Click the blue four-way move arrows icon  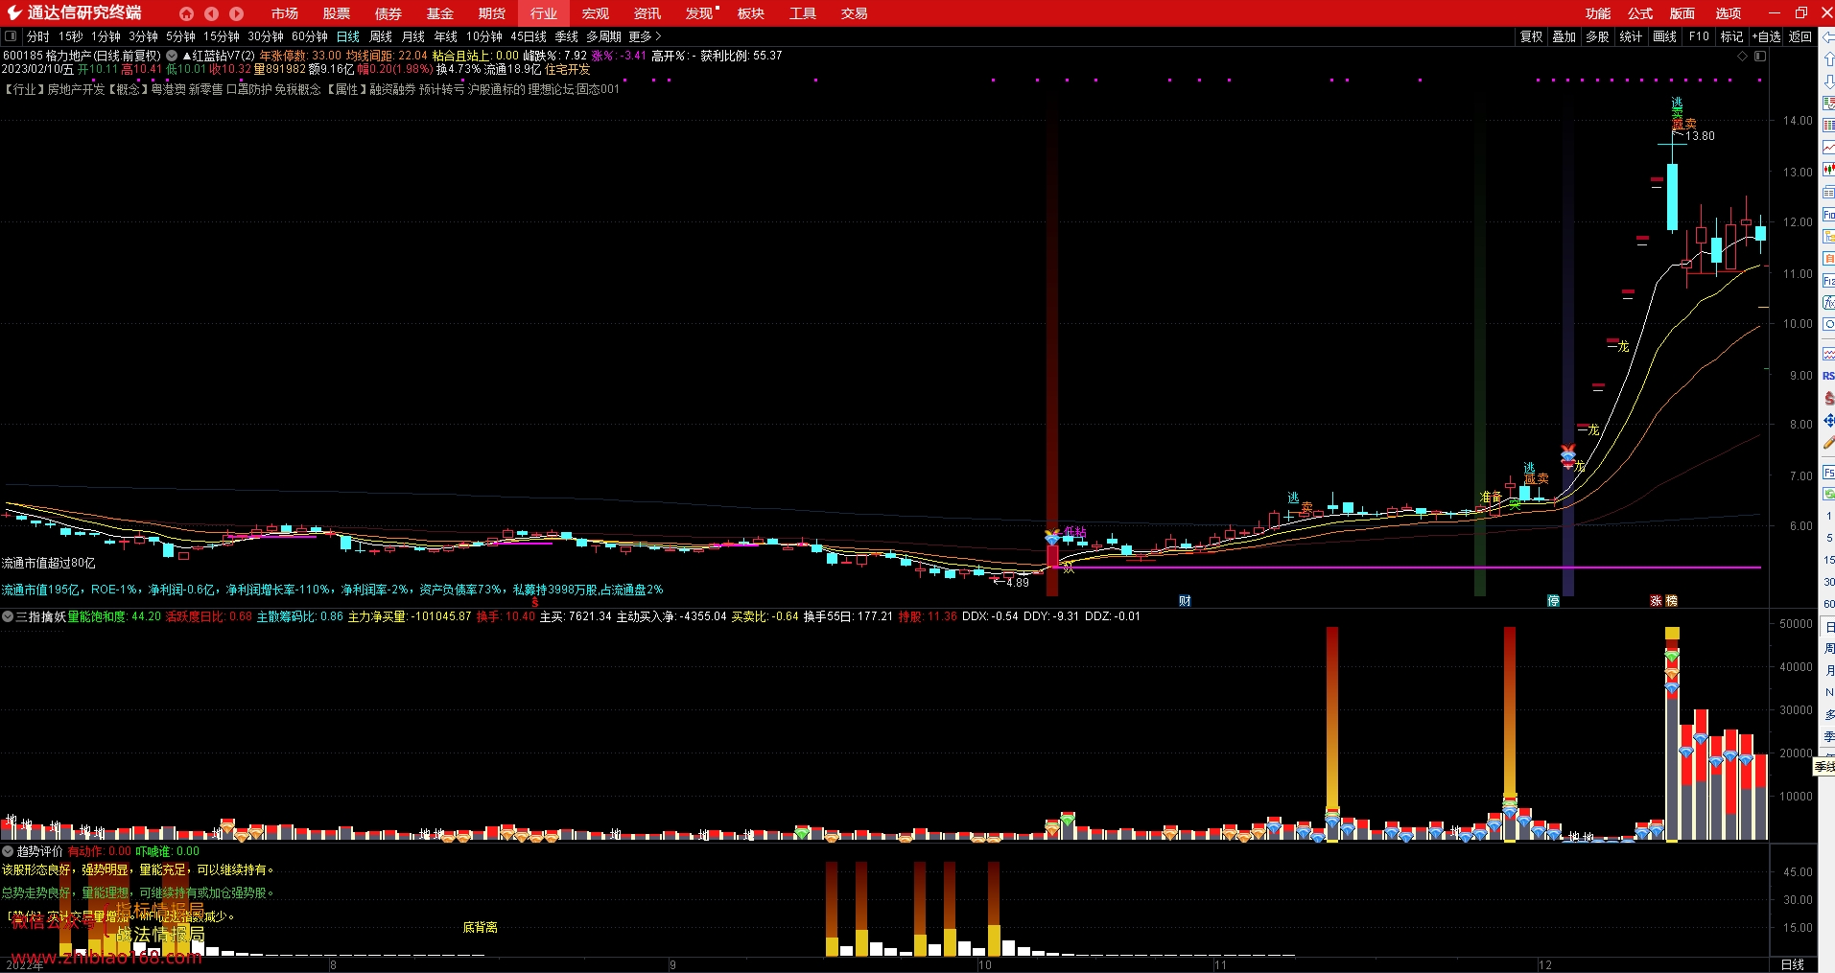click(x=1828, y=421)
